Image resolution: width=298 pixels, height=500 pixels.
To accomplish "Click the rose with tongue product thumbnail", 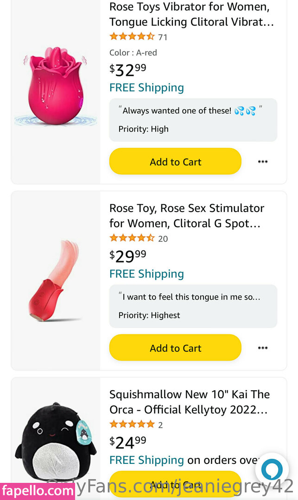I will 56,281.
